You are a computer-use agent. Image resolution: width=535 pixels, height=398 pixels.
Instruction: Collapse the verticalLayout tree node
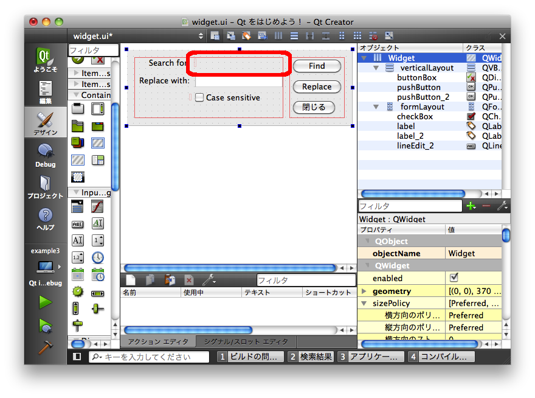tap(376, 68)
